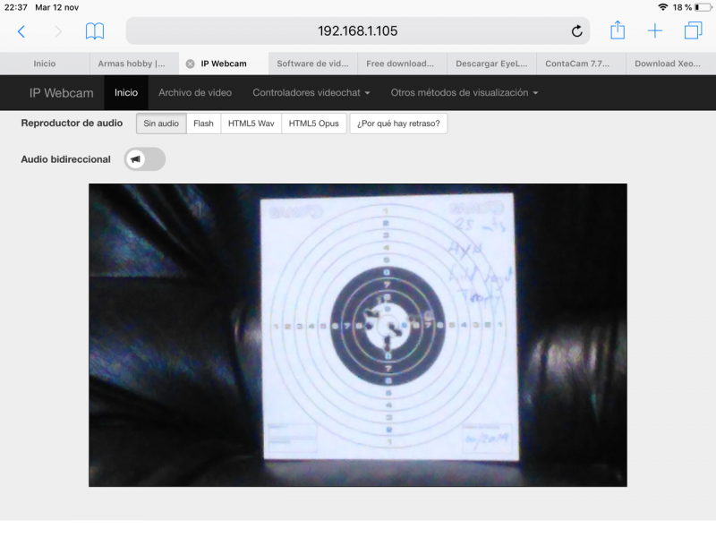This screenshot has height=537, width=716.
Task: Click the IP Webcam brand link
Action: 59,93
